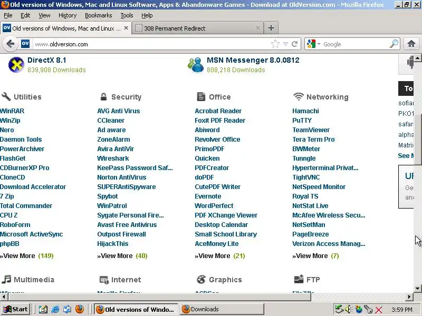422x316 pixels.
Task: Open the Tools menu
Action: click(127, 16)
